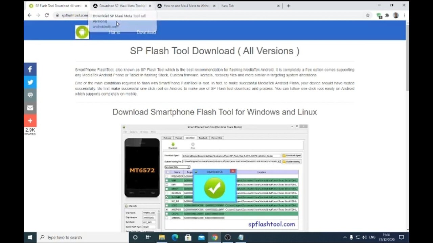The image size is (433, 243).
Task: Click the spflashtool.com address bar
Action: click(210, 15)
